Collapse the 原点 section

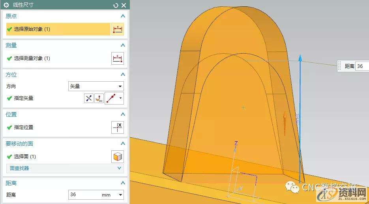coord(123,16)
